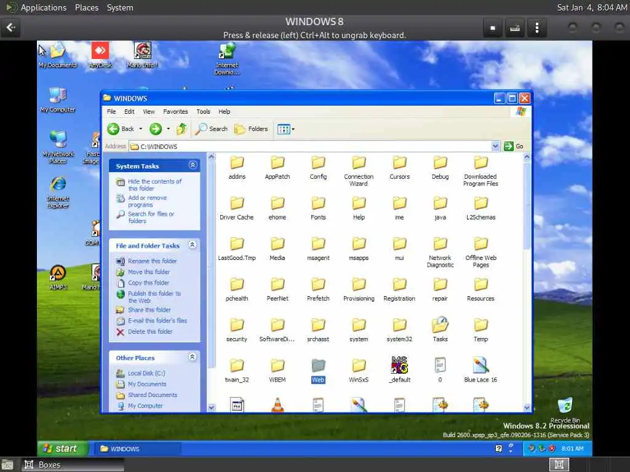Open the AnyDesk desktop icon
The height and width of the screenshot is (472, 630).
pyautogui.click(x=100, y=55)
